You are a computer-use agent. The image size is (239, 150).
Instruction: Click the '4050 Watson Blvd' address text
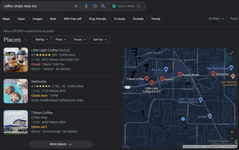[54, 122]
